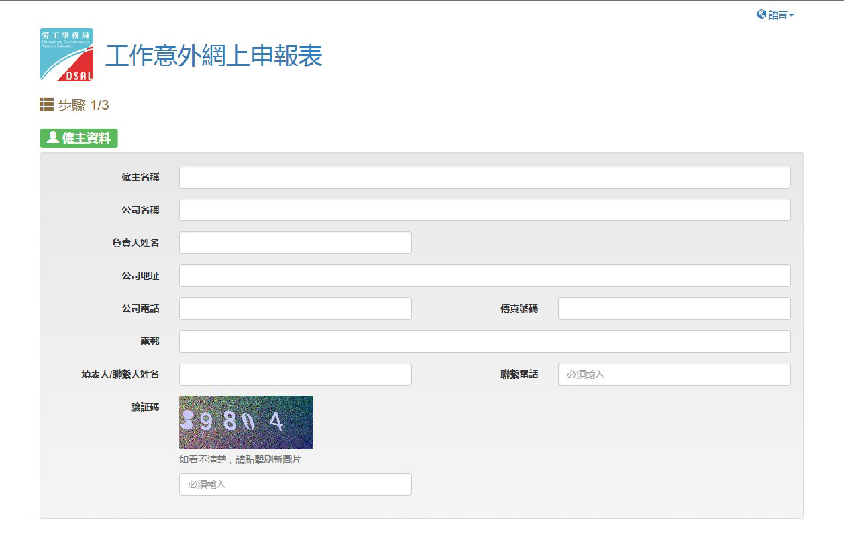Select the 電郵 email input field

[485, 342]
